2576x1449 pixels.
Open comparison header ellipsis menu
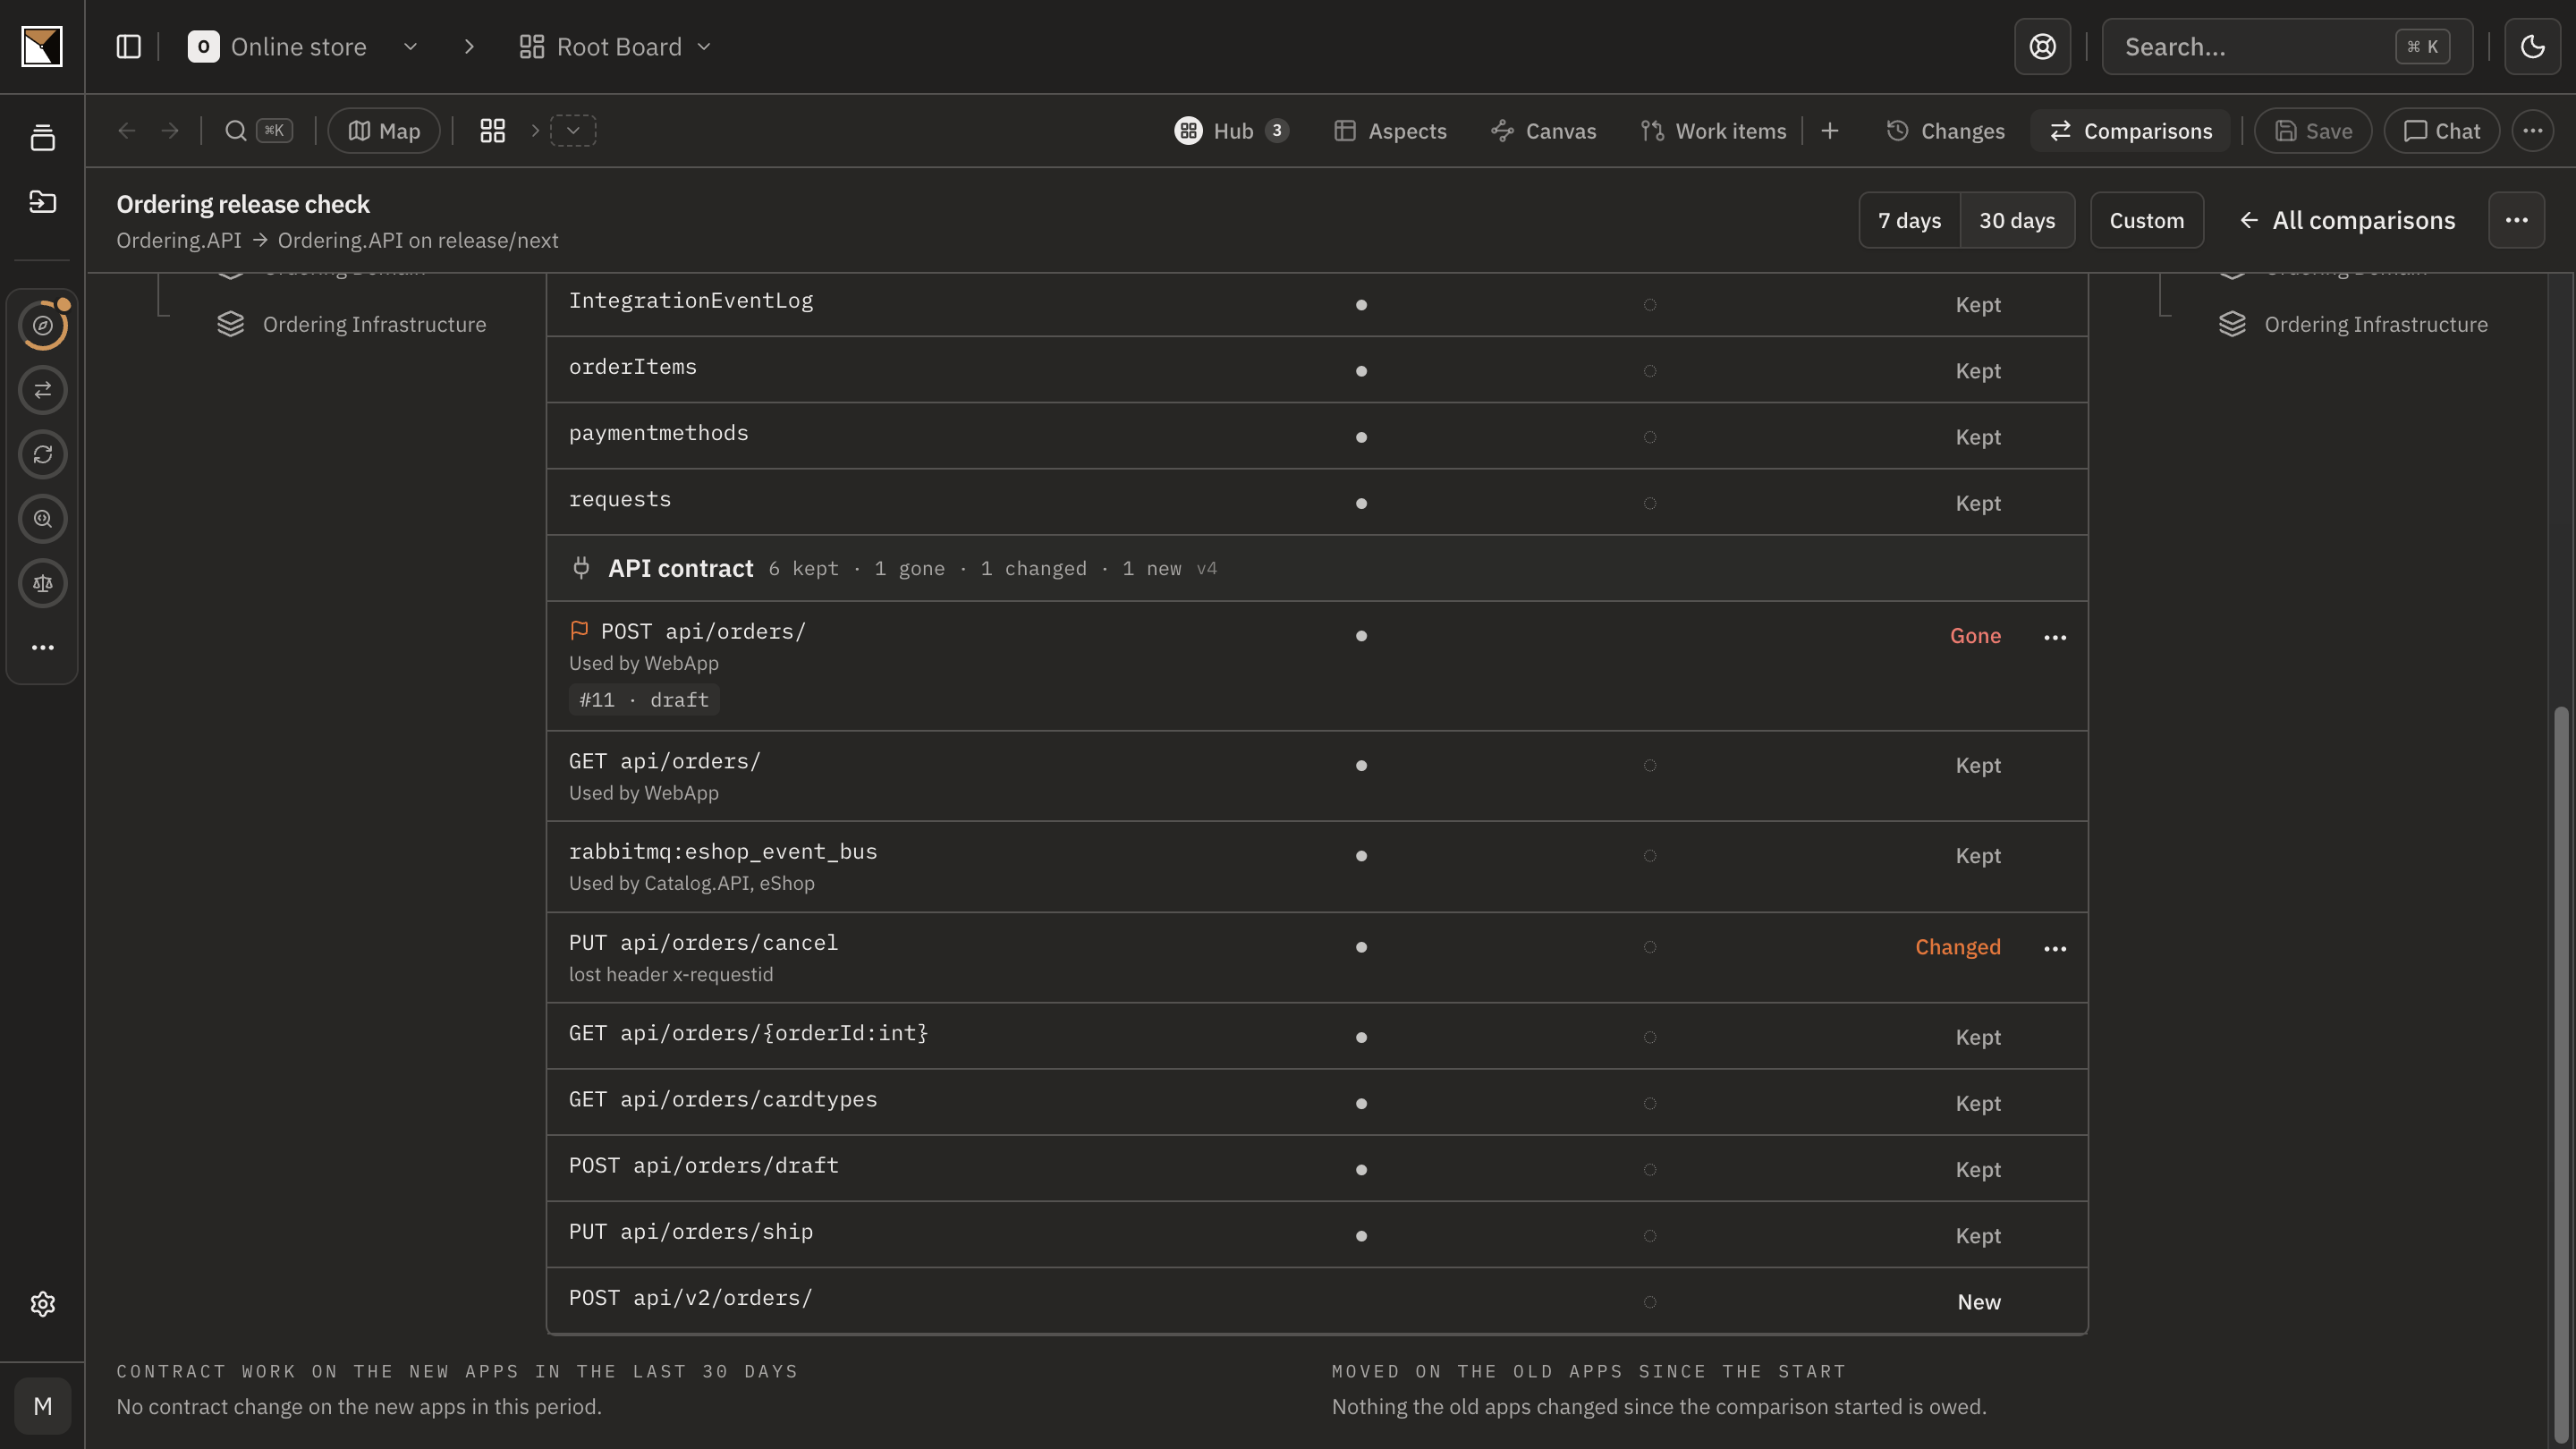[x=2516, y=220]
